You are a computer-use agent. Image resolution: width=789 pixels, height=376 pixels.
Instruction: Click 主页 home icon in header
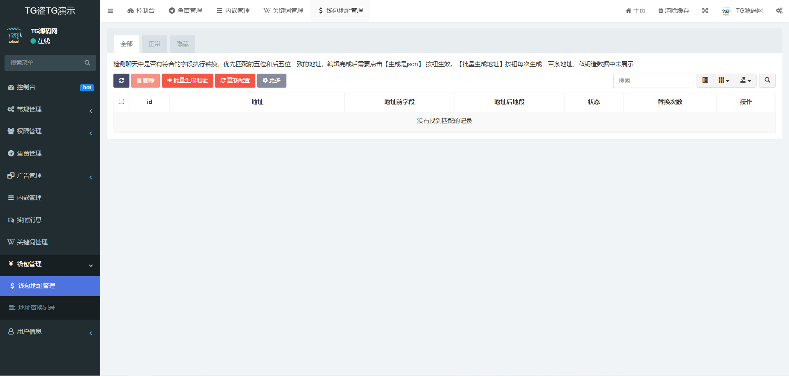628,11
